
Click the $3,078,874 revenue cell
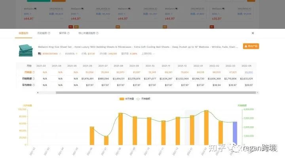[x=134, y=79]
